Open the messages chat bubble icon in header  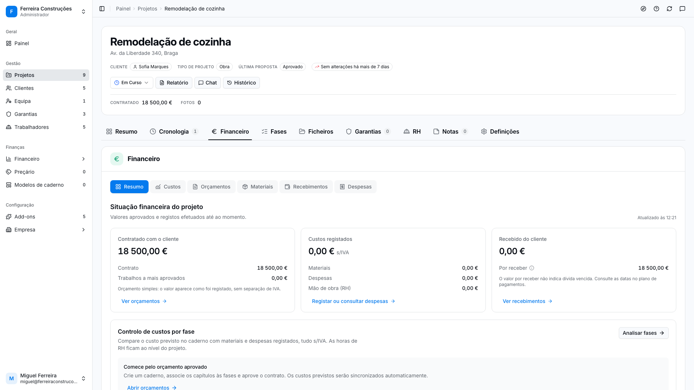[682, 9]
